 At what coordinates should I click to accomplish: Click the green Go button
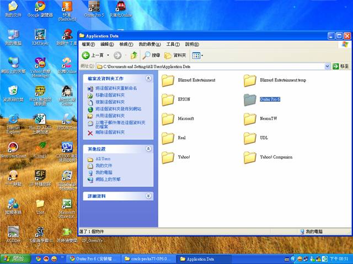tap(341, 67)
